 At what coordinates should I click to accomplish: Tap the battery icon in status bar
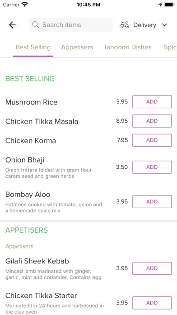169,5
